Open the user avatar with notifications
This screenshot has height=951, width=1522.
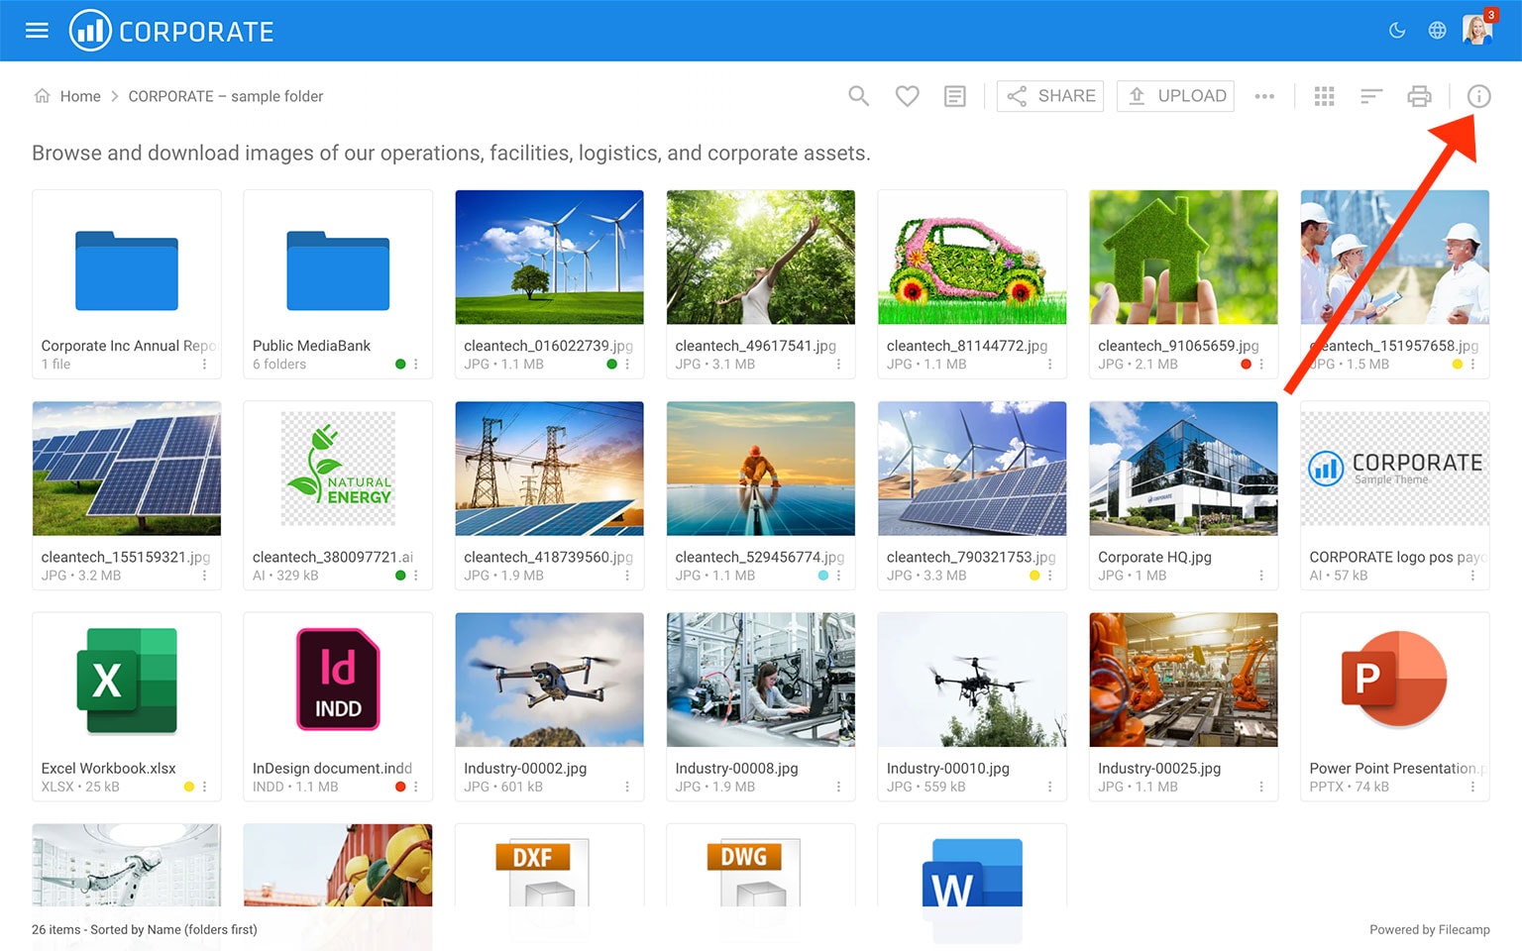(x=1478, y=29)
